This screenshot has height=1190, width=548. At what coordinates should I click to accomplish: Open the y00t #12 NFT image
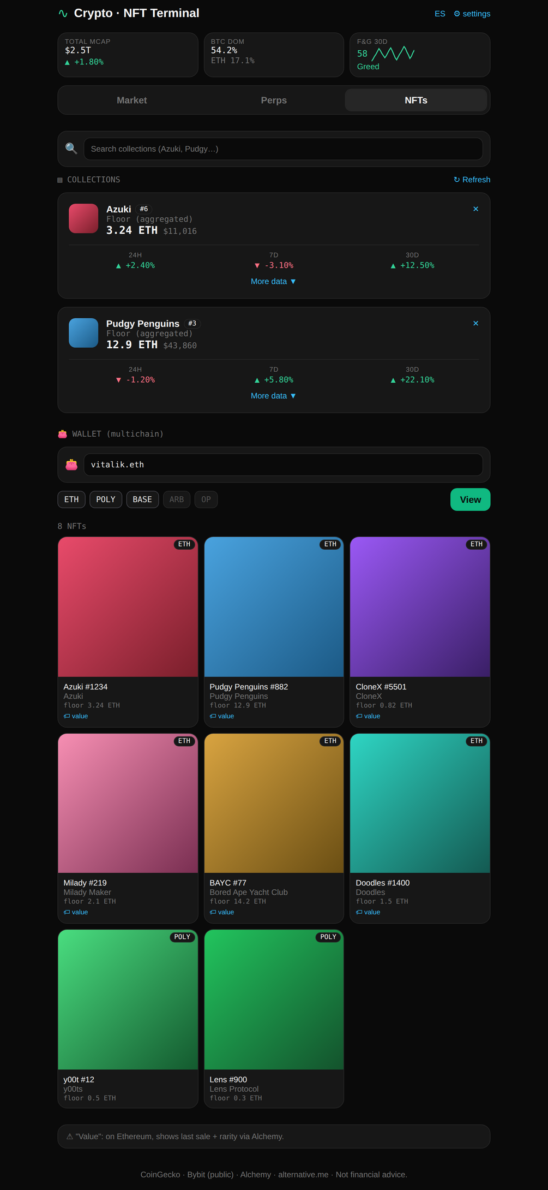128,1000
